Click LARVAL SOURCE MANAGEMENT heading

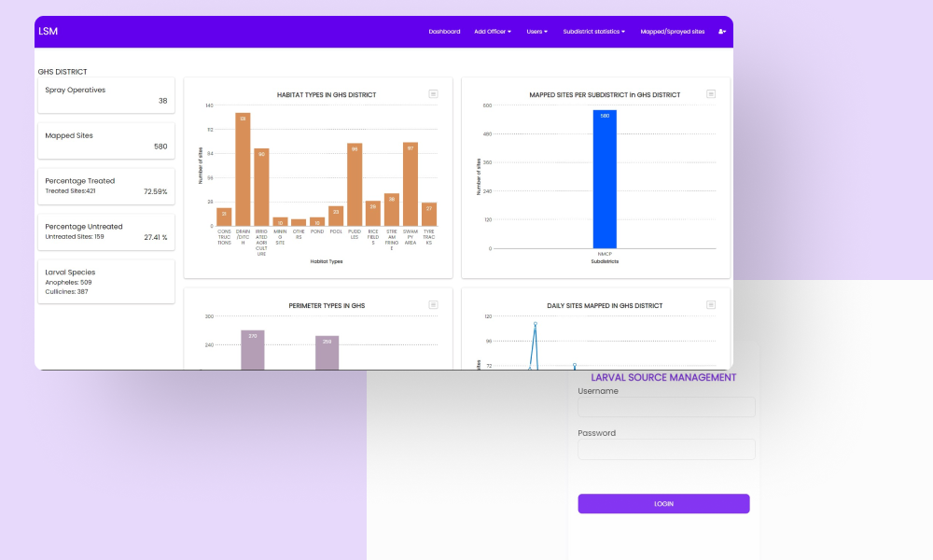point(663,377)
